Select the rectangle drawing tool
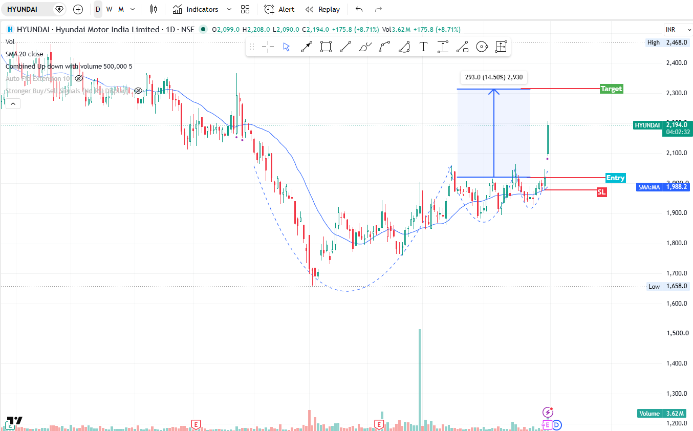 click(326, 47)
